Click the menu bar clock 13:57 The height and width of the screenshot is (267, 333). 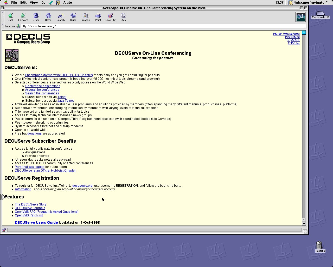[x=279, y=3]
